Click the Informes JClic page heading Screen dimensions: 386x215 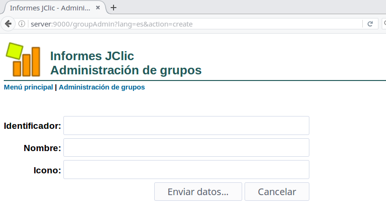coord(92,56)
